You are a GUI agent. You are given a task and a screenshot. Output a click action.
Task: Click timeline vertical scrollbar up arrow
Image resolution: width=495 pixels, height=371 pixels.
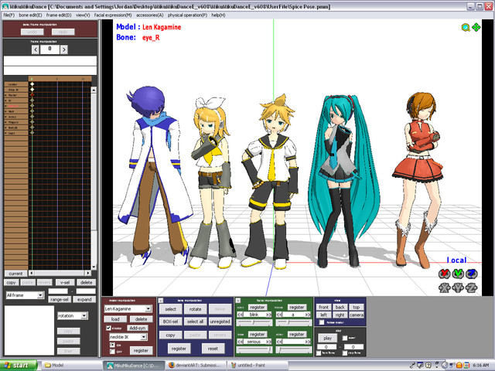[94, 90]
